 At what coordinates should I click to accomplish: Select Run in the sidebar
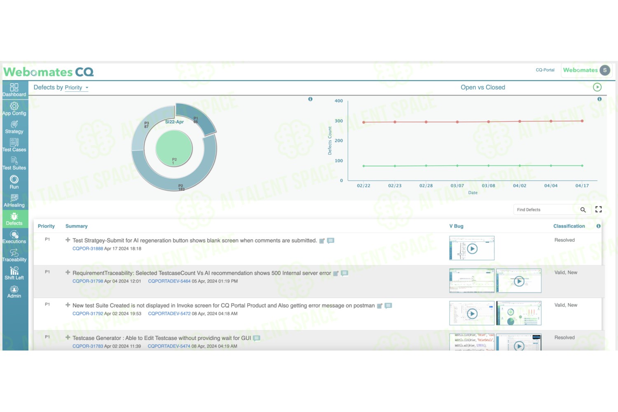click(x=14, y=182)
